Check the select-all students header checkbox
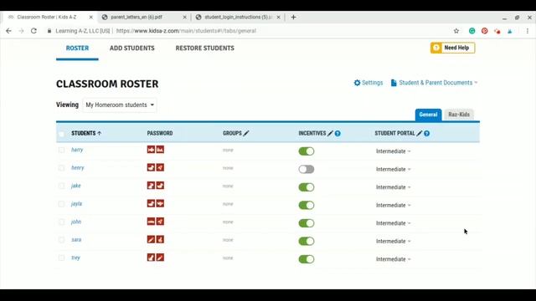536x301 pixels. 61,134
